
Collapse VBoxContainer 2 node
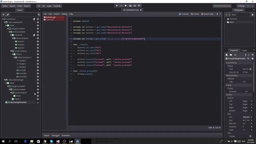pyautogui.click(x=14, y=58)
